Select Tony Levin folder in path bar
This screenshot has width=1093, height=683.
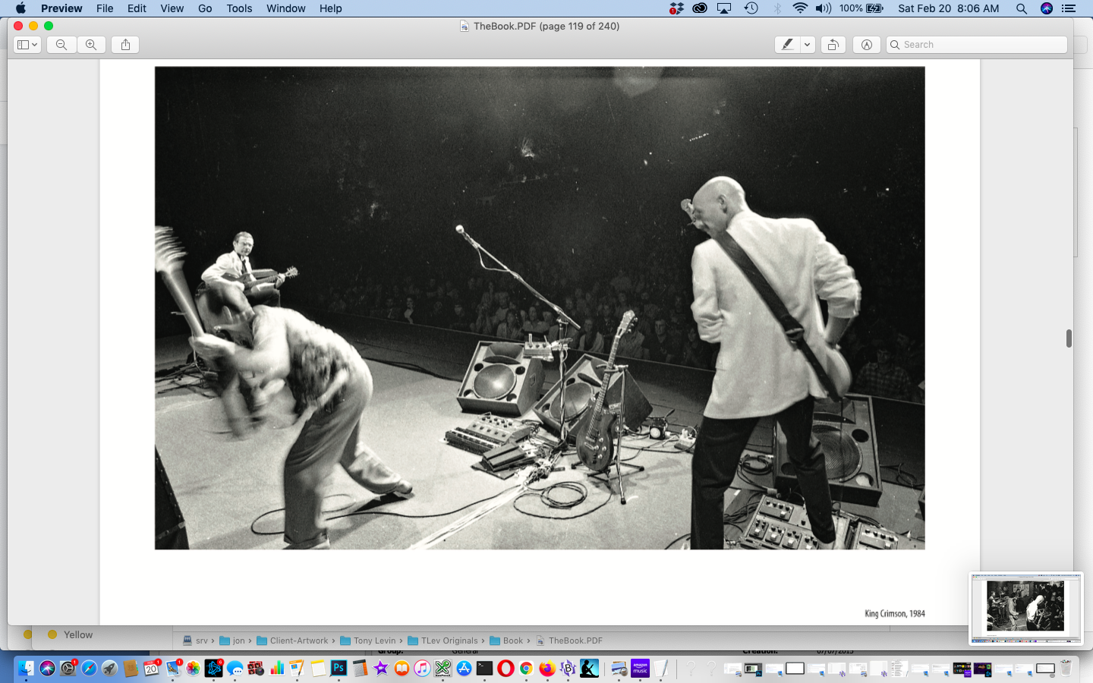click(x=368, y=641)
